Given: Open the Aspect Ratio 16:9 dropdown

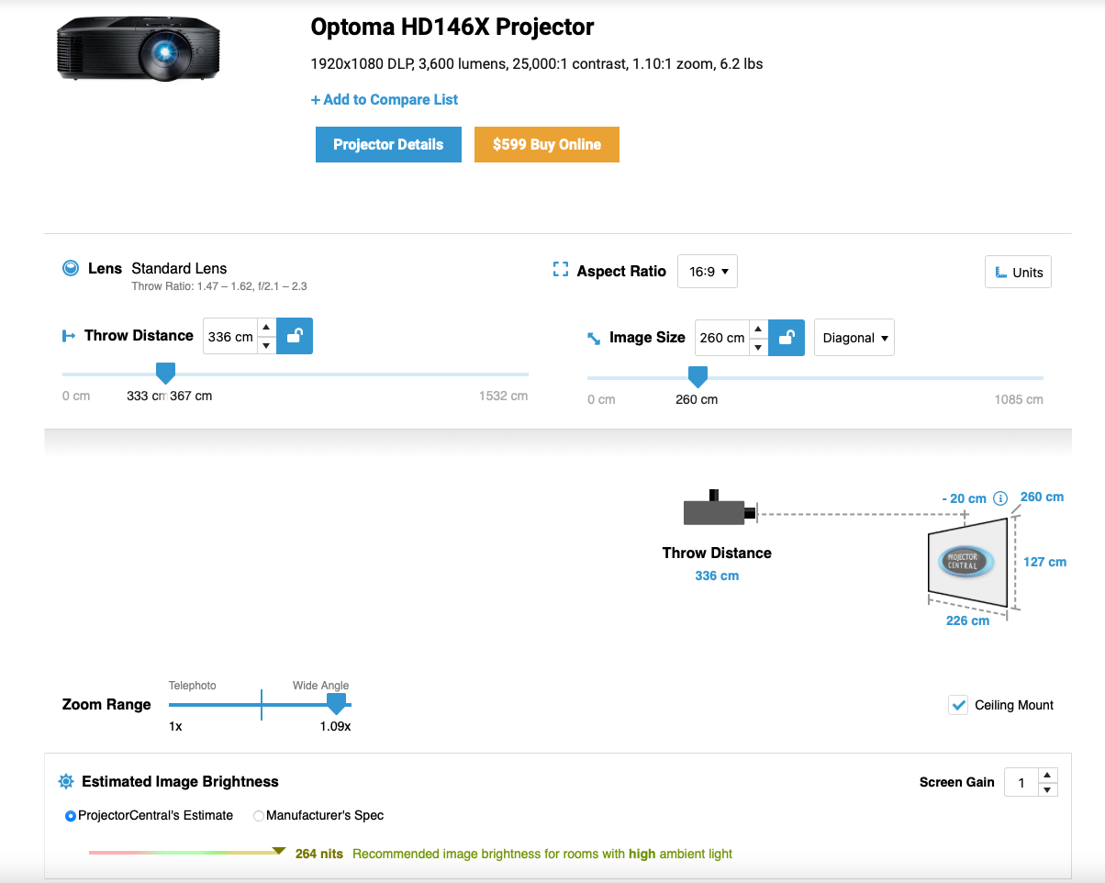Looking at the screenshot, I should click(708, 272).
